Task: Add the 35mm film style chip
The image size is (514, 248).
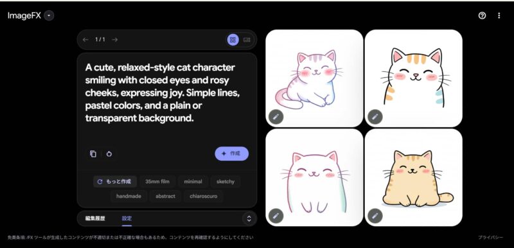Action: (x=157, y=181)
